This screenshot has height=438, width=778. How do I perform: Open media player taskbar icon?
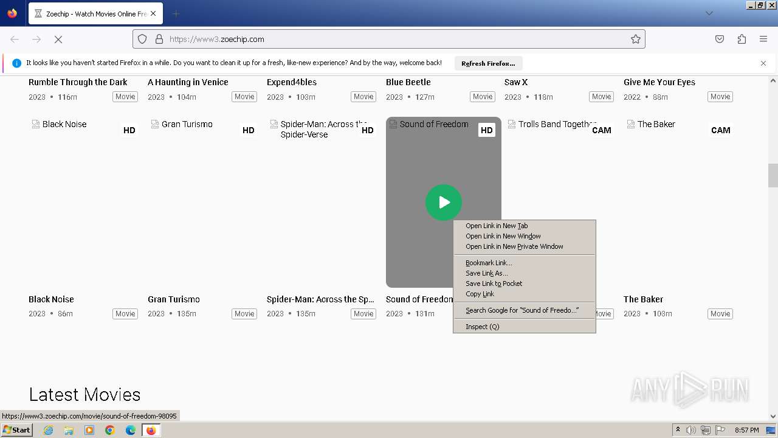point(89,430)
